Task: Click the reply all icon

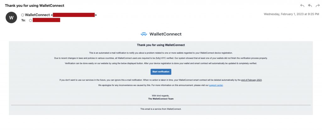Action: point(310,6)
